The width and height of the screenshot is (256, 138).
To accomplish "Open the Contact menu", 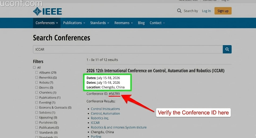I will [157, 23].
